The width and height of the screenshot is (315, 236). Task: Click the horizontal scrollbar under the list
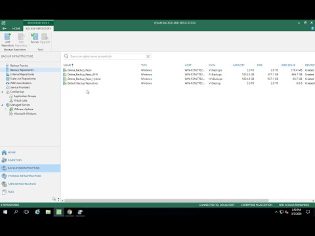(166, 201)
